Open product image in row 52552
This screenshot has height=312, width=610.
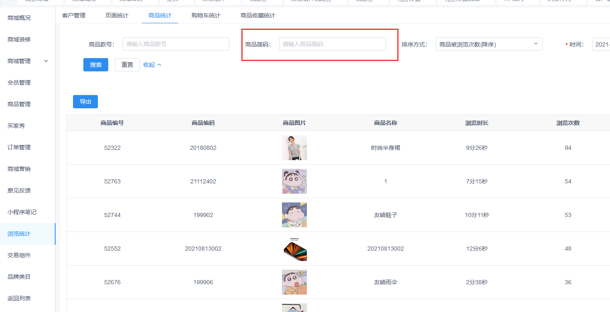pos(294,249)
